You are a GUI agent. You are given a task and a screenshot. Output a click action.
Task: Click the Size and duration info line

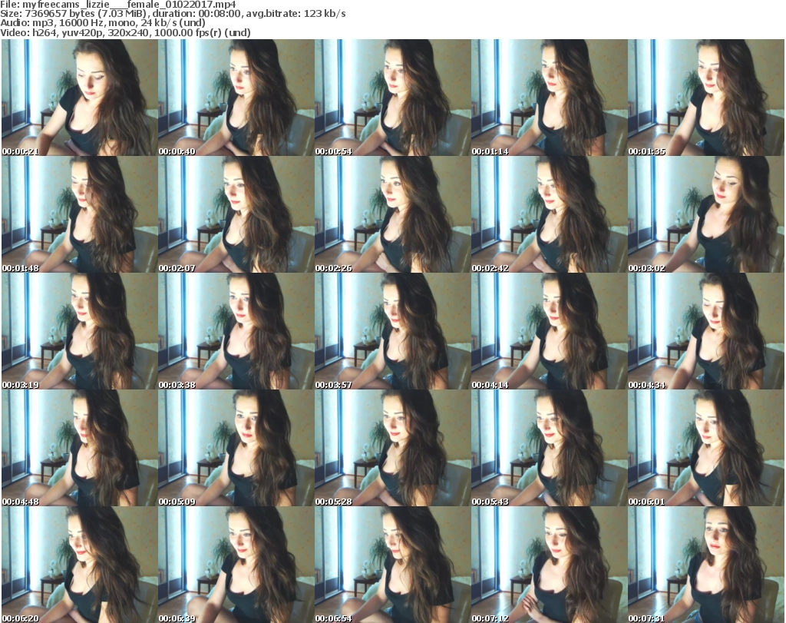click(x=173, y=14)
